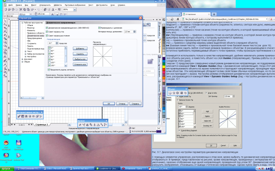
Task: Click the Save icon in CorelDRAW toolbar
Action: coord(13,9)
